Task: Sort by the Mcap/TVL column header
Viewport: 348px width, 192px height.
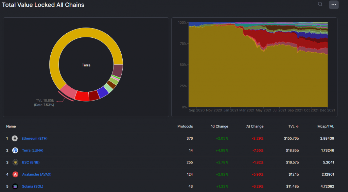Action: click(325, 126)
